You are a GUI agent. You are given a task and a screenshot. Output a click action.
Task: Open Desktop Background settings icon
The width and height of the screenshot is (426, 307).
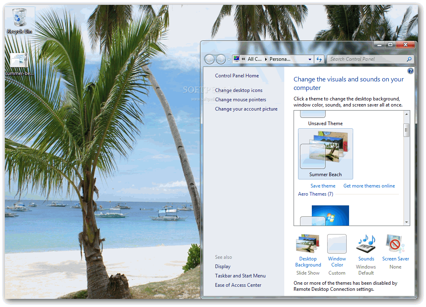(307, 244)
